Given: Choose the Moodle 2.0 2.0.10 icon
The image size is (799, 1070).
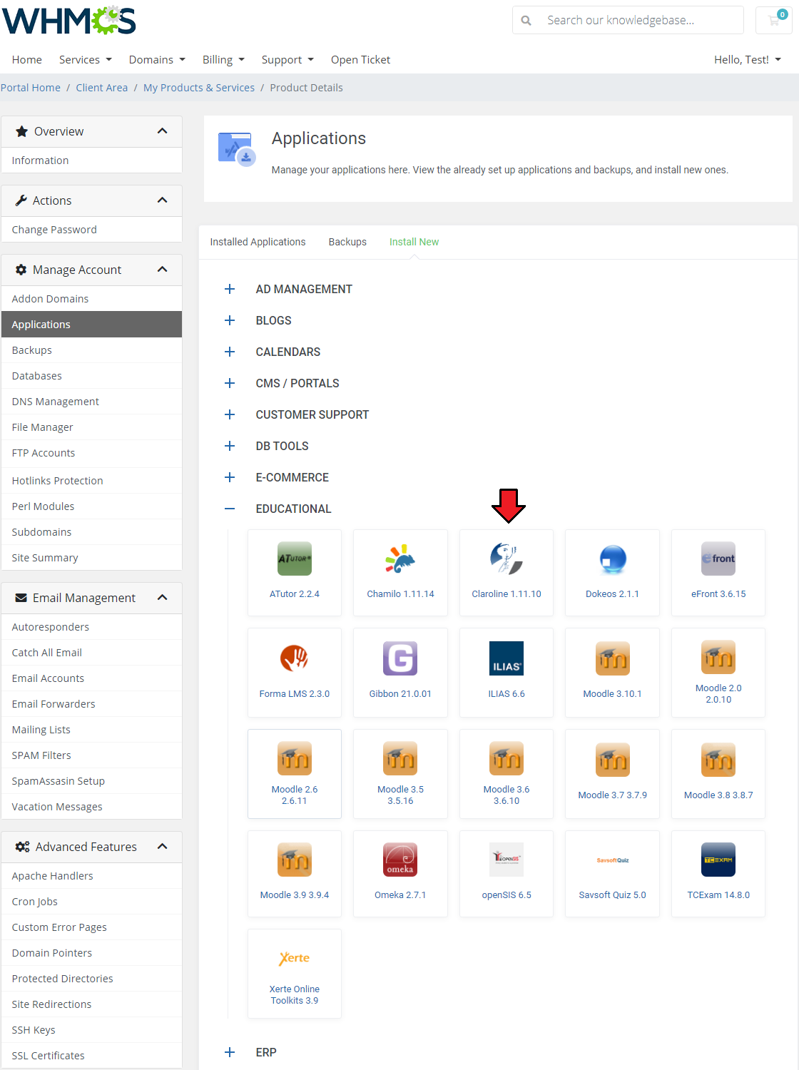Looking at the screenshot, I should (x=718, y=657).
